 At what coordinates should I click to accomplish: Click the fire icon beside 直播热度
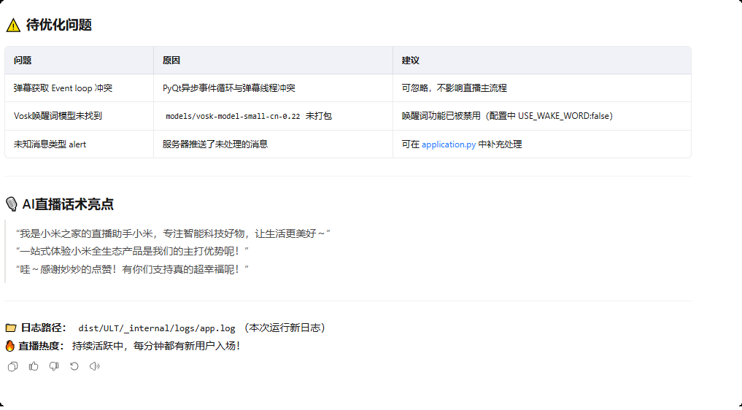pos(11,346)
